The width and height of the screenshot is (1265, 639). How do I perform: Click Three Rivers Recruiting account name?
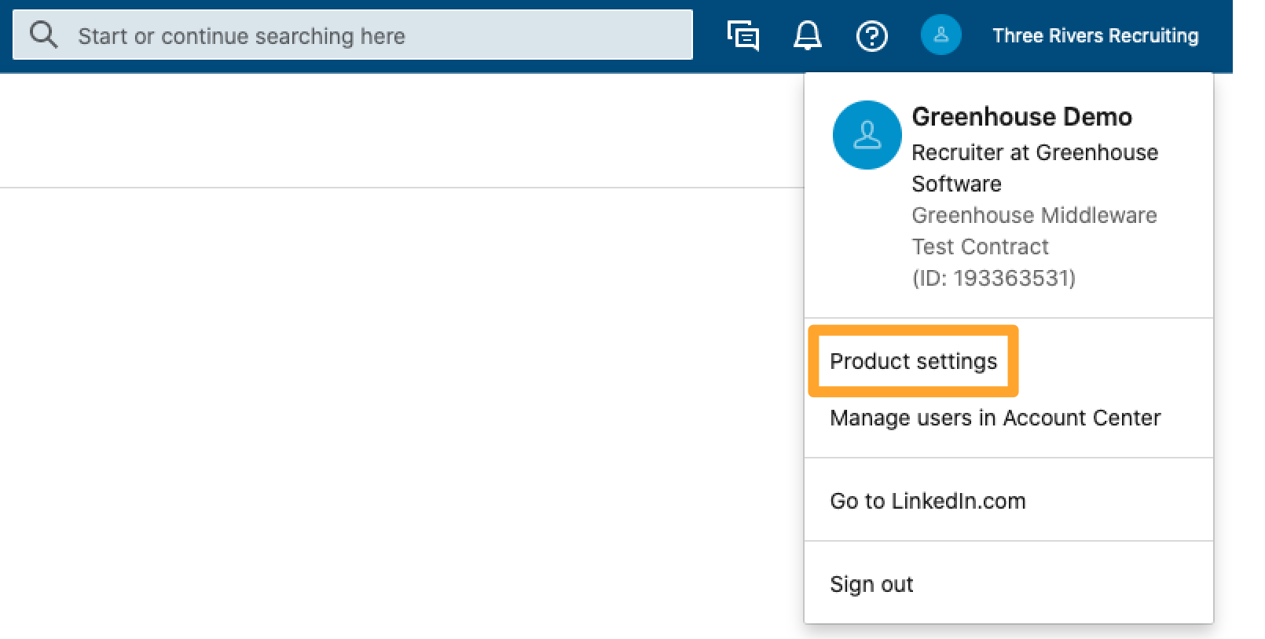tap(1095, 36)
